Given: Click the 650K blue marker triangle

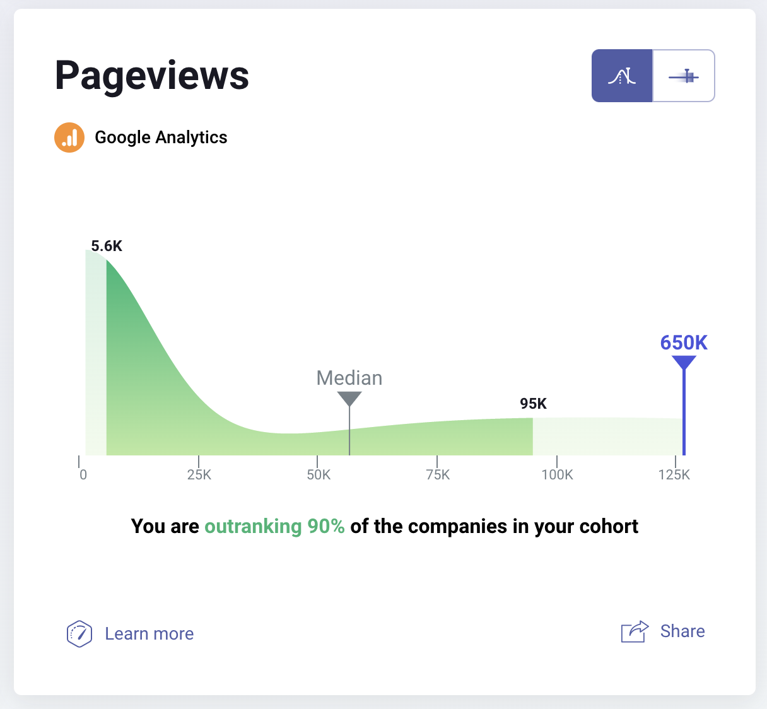Looking at the screenshot, I should (683, 363).
